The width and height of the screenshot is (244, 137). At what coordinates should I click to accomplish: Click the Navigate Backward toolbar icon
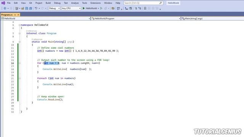(5, 8)
